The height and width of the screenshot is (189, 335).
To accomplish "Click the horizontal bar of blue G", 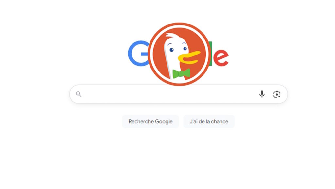I will coord(145,54).
